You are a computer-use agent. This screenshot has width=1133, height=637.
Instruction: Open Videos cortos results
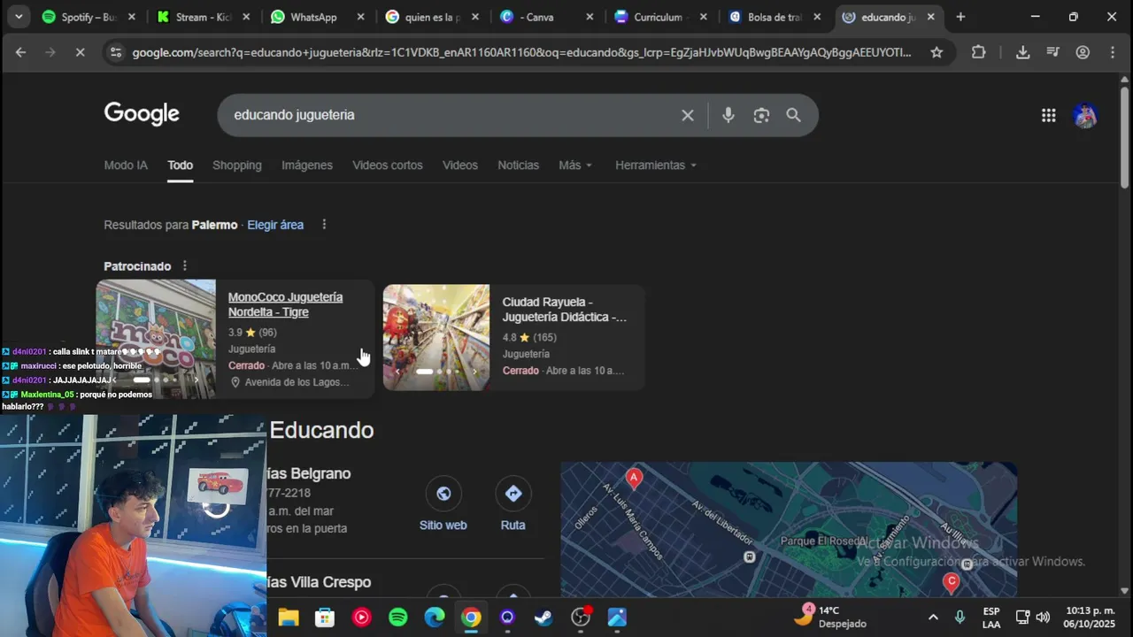click(388, 165)
